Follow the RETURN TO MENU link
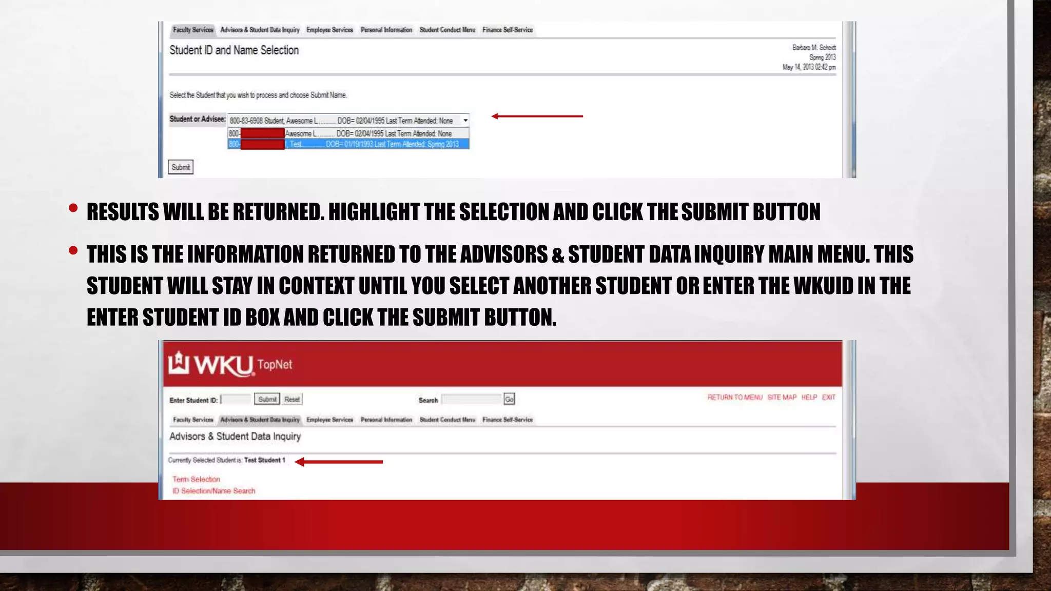This screenshot has height=591, width=1051. pos(735,397)
